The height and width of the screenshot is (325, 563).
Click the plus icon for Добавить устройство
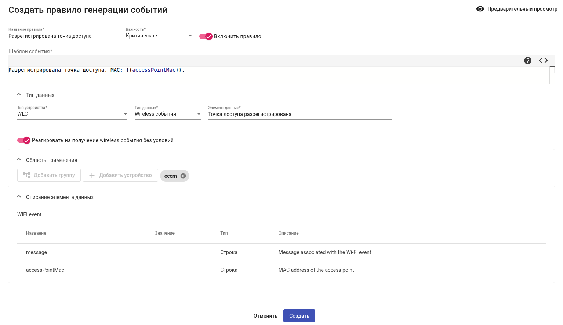92,175
